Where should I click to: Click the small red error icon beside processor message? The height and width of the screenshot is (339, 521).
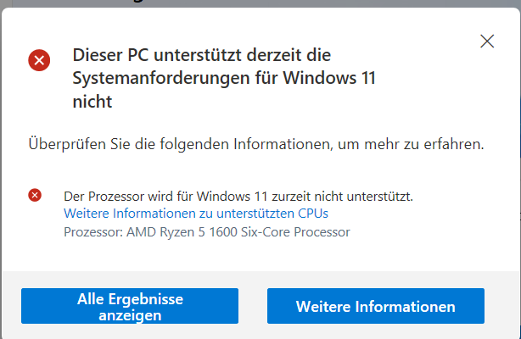(x=35, y=195)
